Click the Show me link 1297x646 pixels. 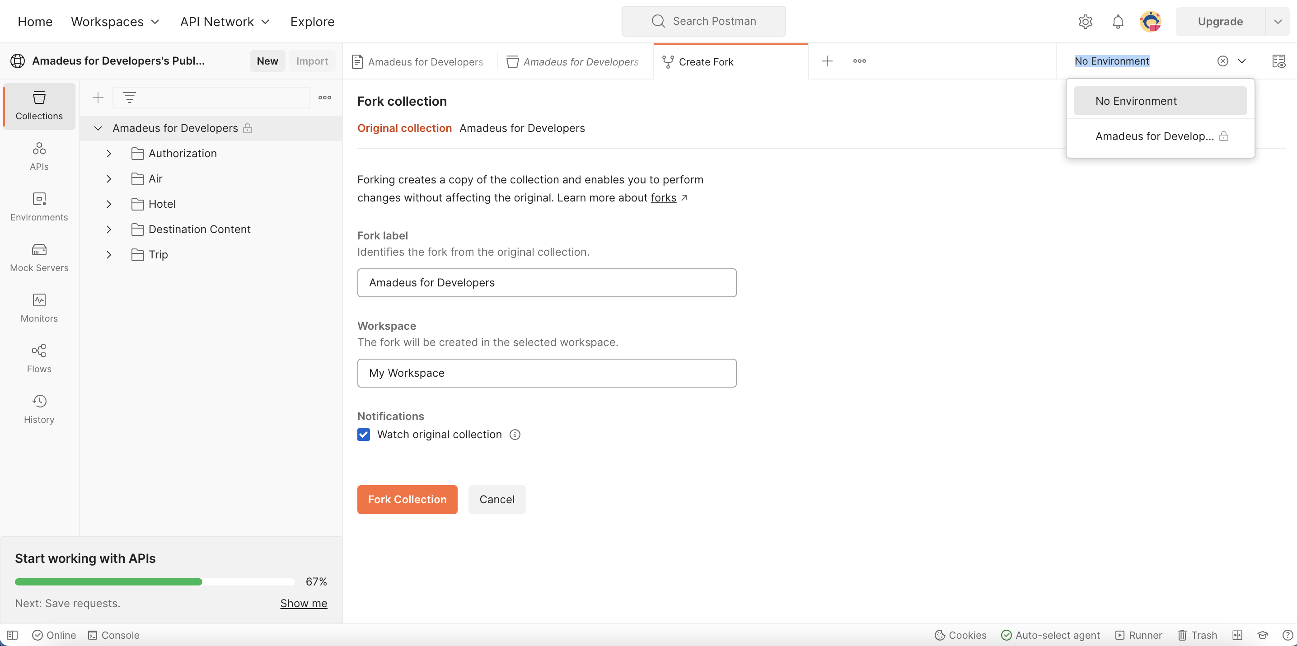[x=304, y=603]
